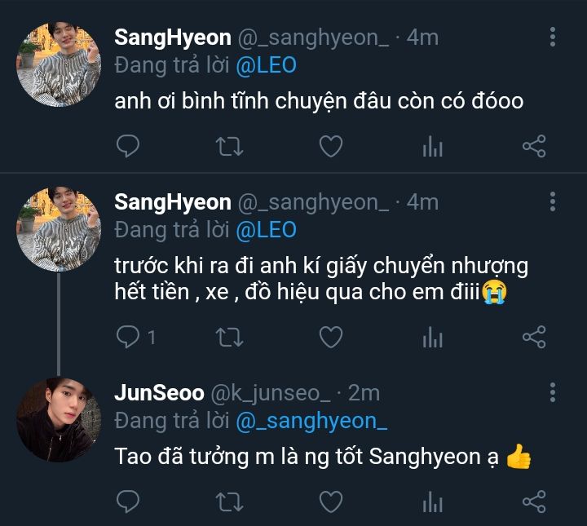Like the JunSeoo tweet
Viewport: 587px width, 526px height.
pyautogui.click(x=329, y=500)
